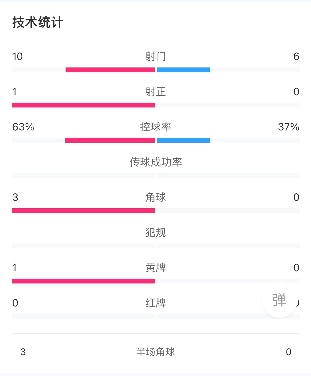Image resolution: width=311 pixels, height=376 pixels.
Task: Tap the home team's 10 shots value
Action: click(18, 57)
